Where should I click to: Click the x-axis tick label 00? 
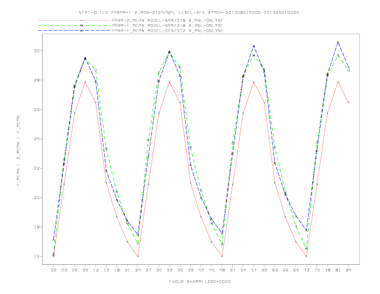tap(54, 270)
